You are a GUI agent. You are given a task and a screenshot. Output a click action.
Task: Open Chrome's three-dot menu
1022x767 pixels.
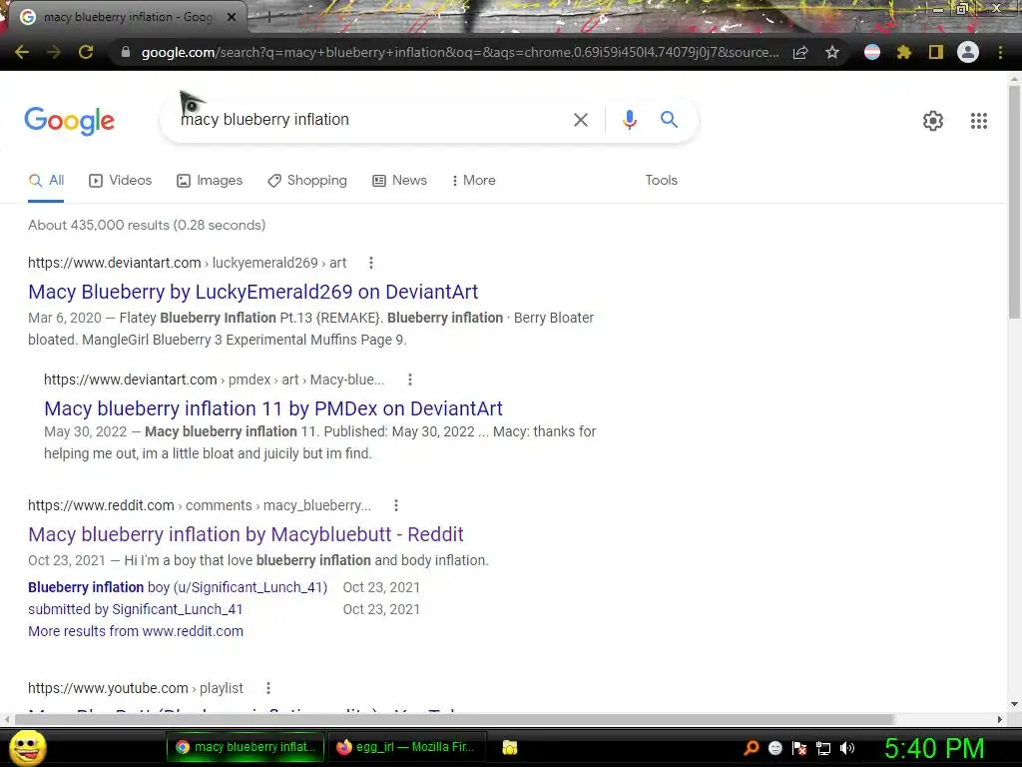pyautogui.click(x=1000, y=52)
